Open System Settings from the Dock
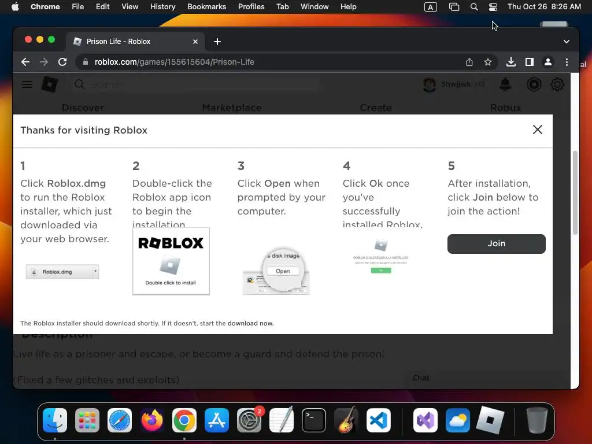This screenshot has width=592, height=444. pos(249,420)
